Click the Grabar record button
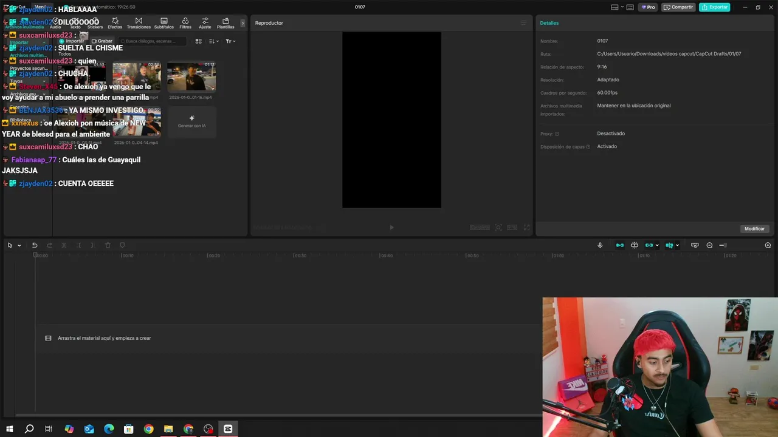This screenshot has height=437, width=778. (102, 41)
